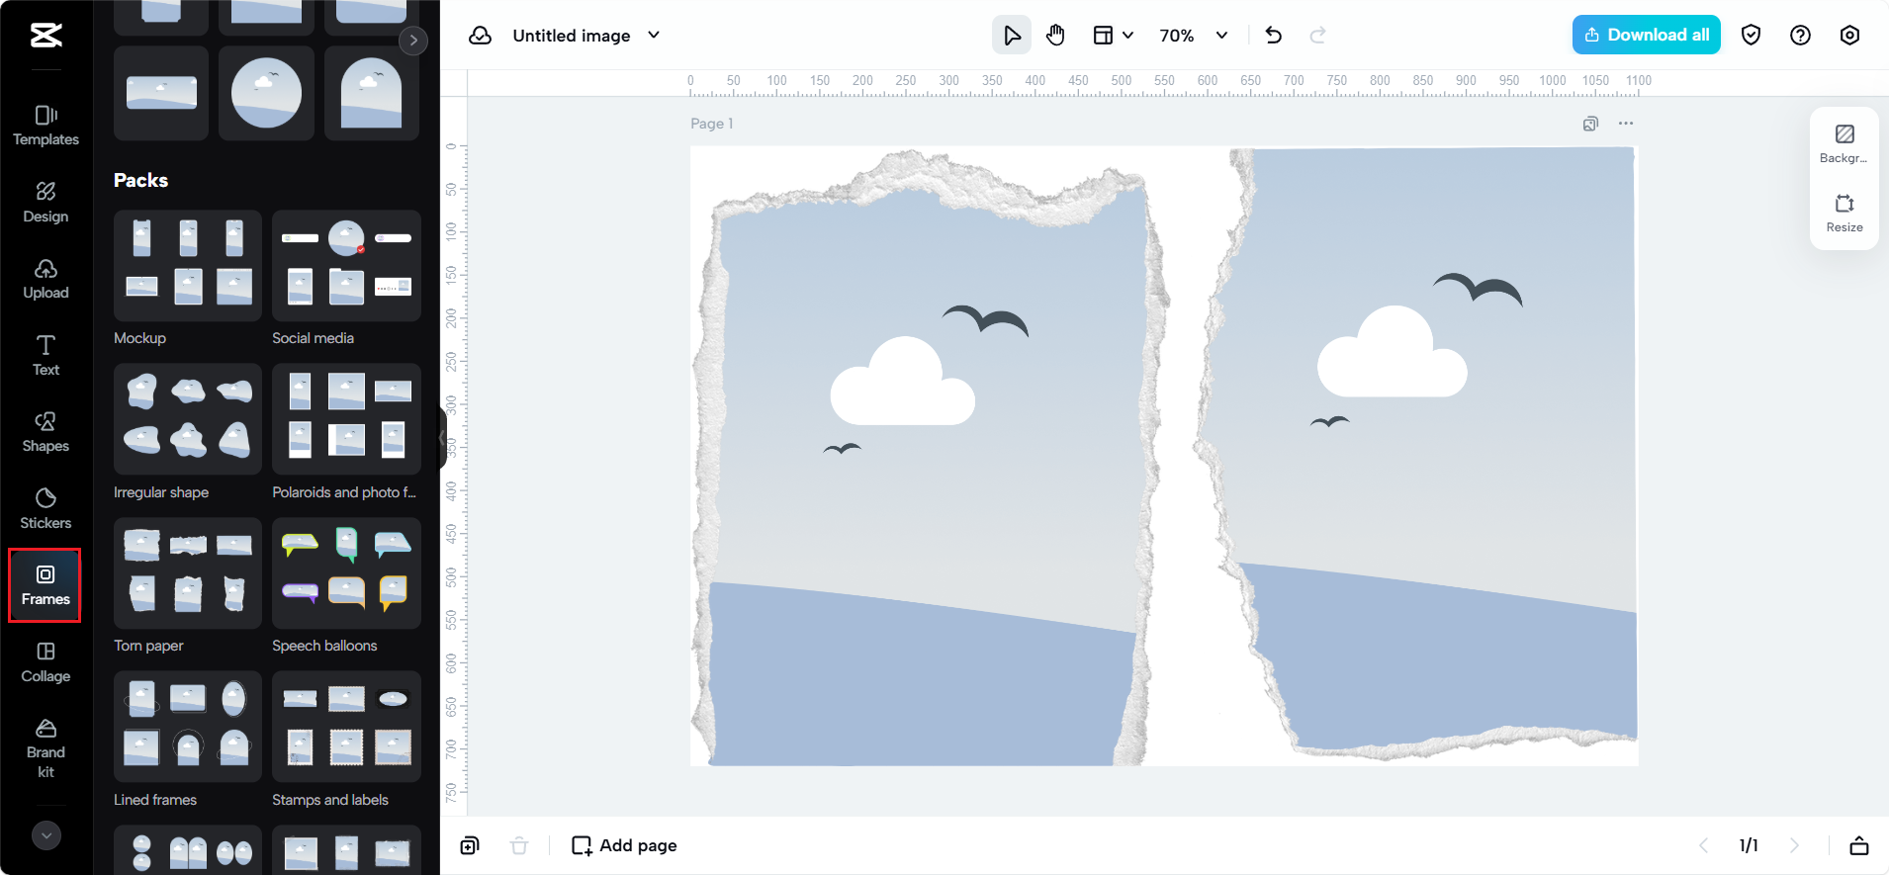This screenshot has width=1889, height=875.
Task: Select the circle frame thumbnail
Action: click(266, 93)
